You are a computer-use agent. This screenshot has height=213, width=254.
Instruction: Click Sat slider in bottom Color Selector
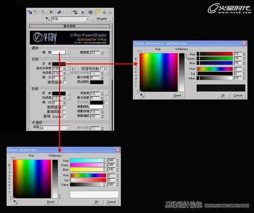tap(88, 180)
